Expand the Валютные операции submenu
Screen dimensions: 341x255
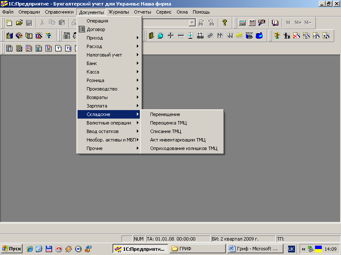110,123
